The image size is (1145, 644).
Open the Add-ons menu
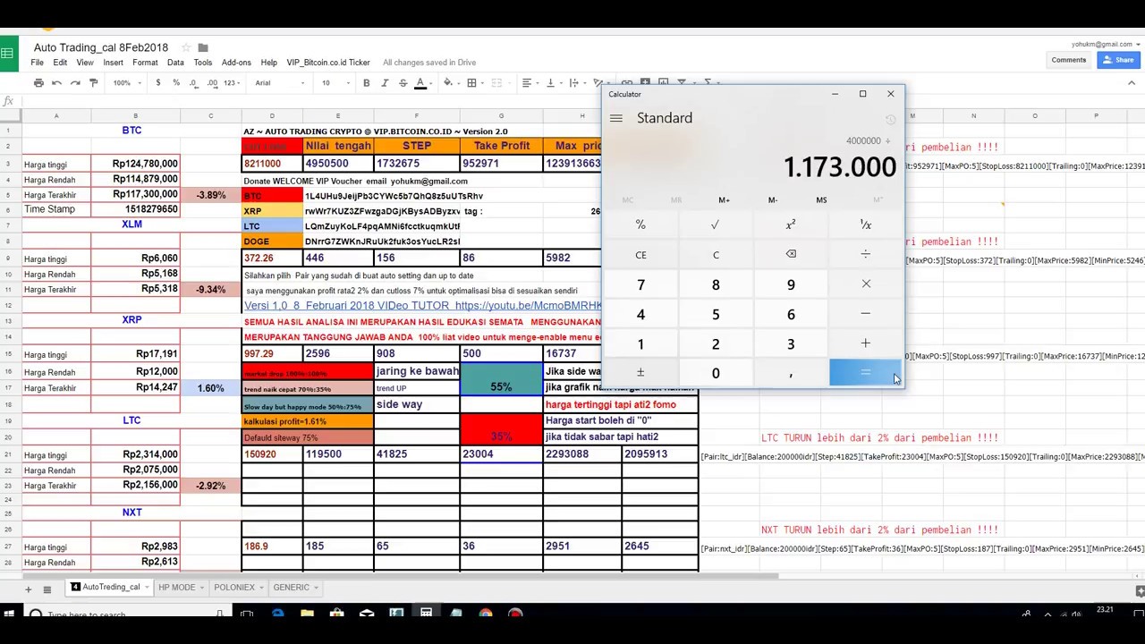236,63
